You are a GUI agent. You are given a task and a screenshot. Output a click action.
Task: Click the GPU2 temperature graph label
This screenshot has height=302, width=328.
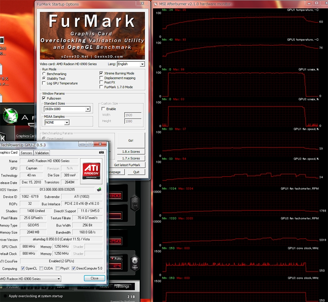(302, 40)
